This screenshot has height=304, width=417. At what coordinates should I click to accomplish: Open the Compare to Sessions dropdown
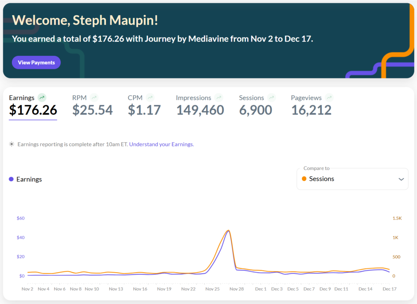pyautogui.click(x=352, y=179)
